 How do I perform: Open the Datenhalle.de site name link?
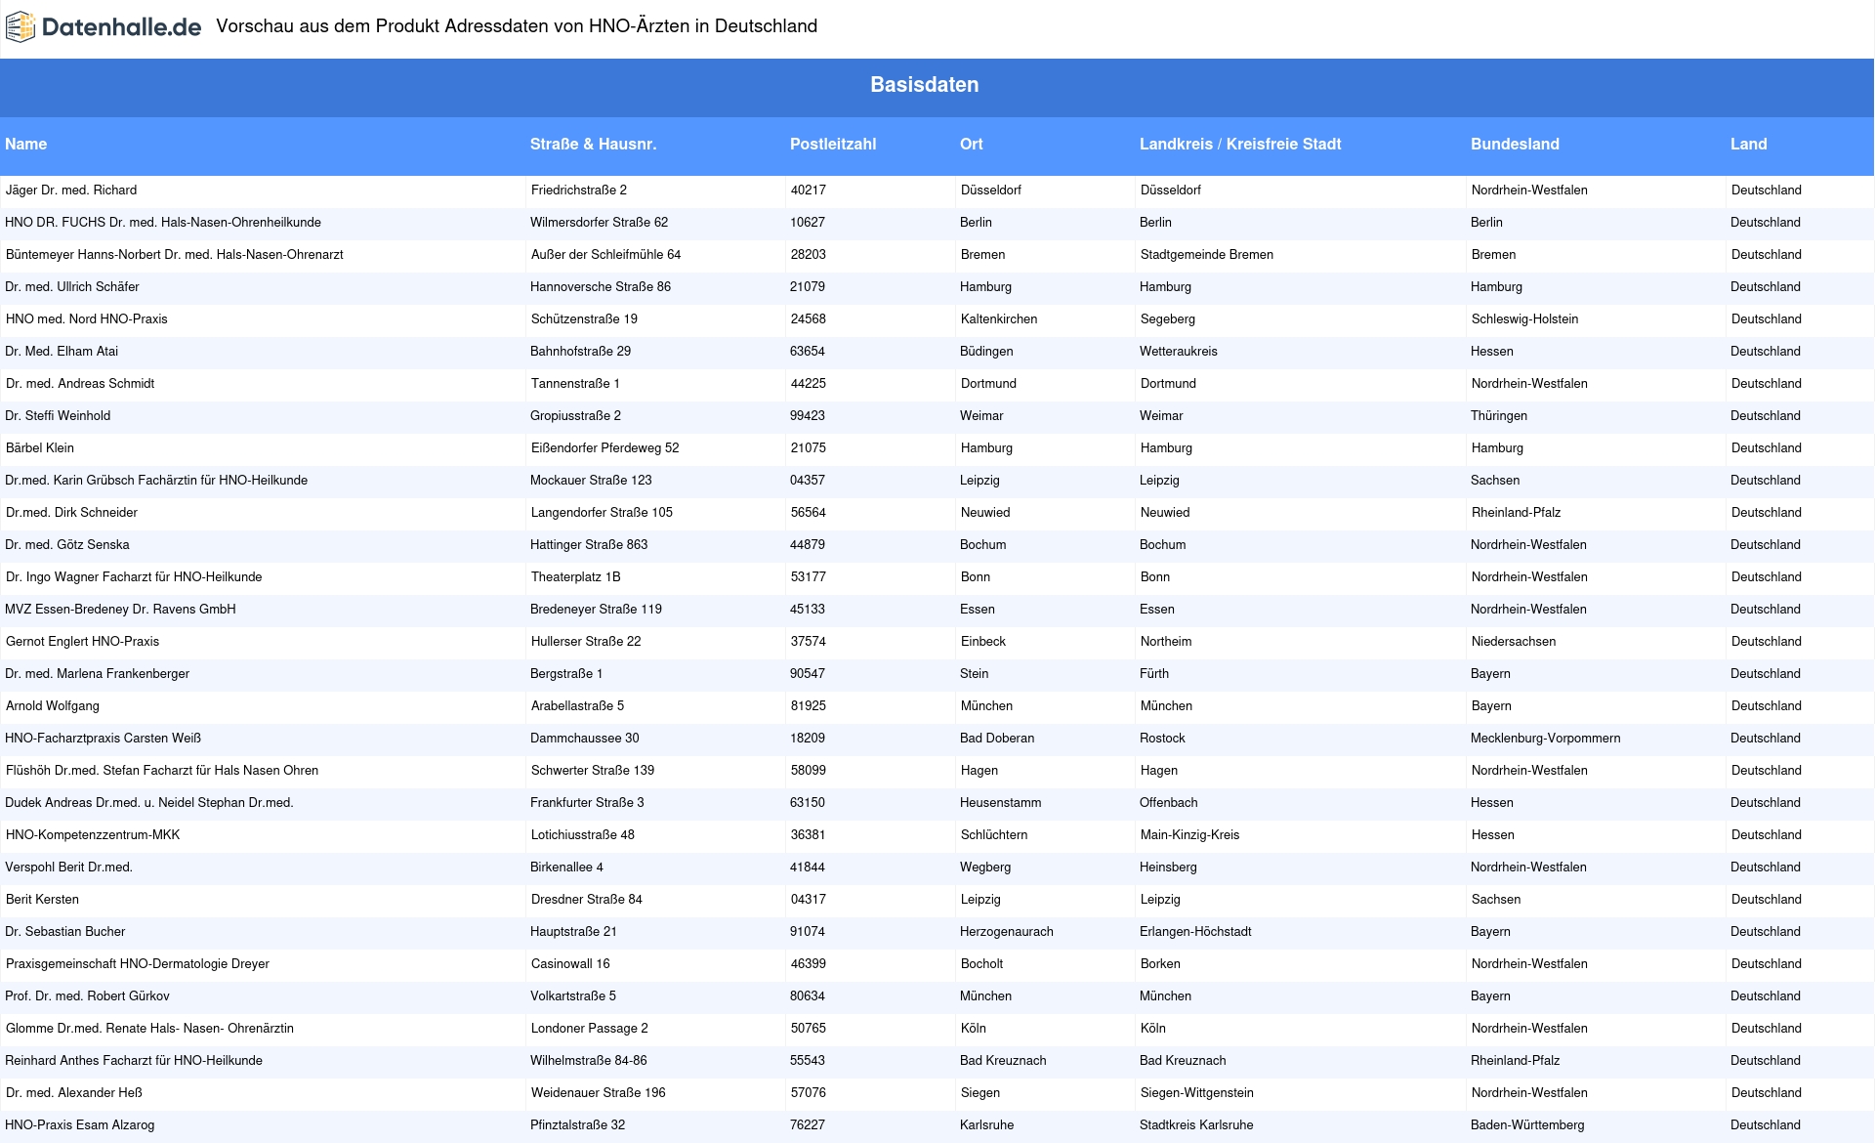(x=122, y=27)
